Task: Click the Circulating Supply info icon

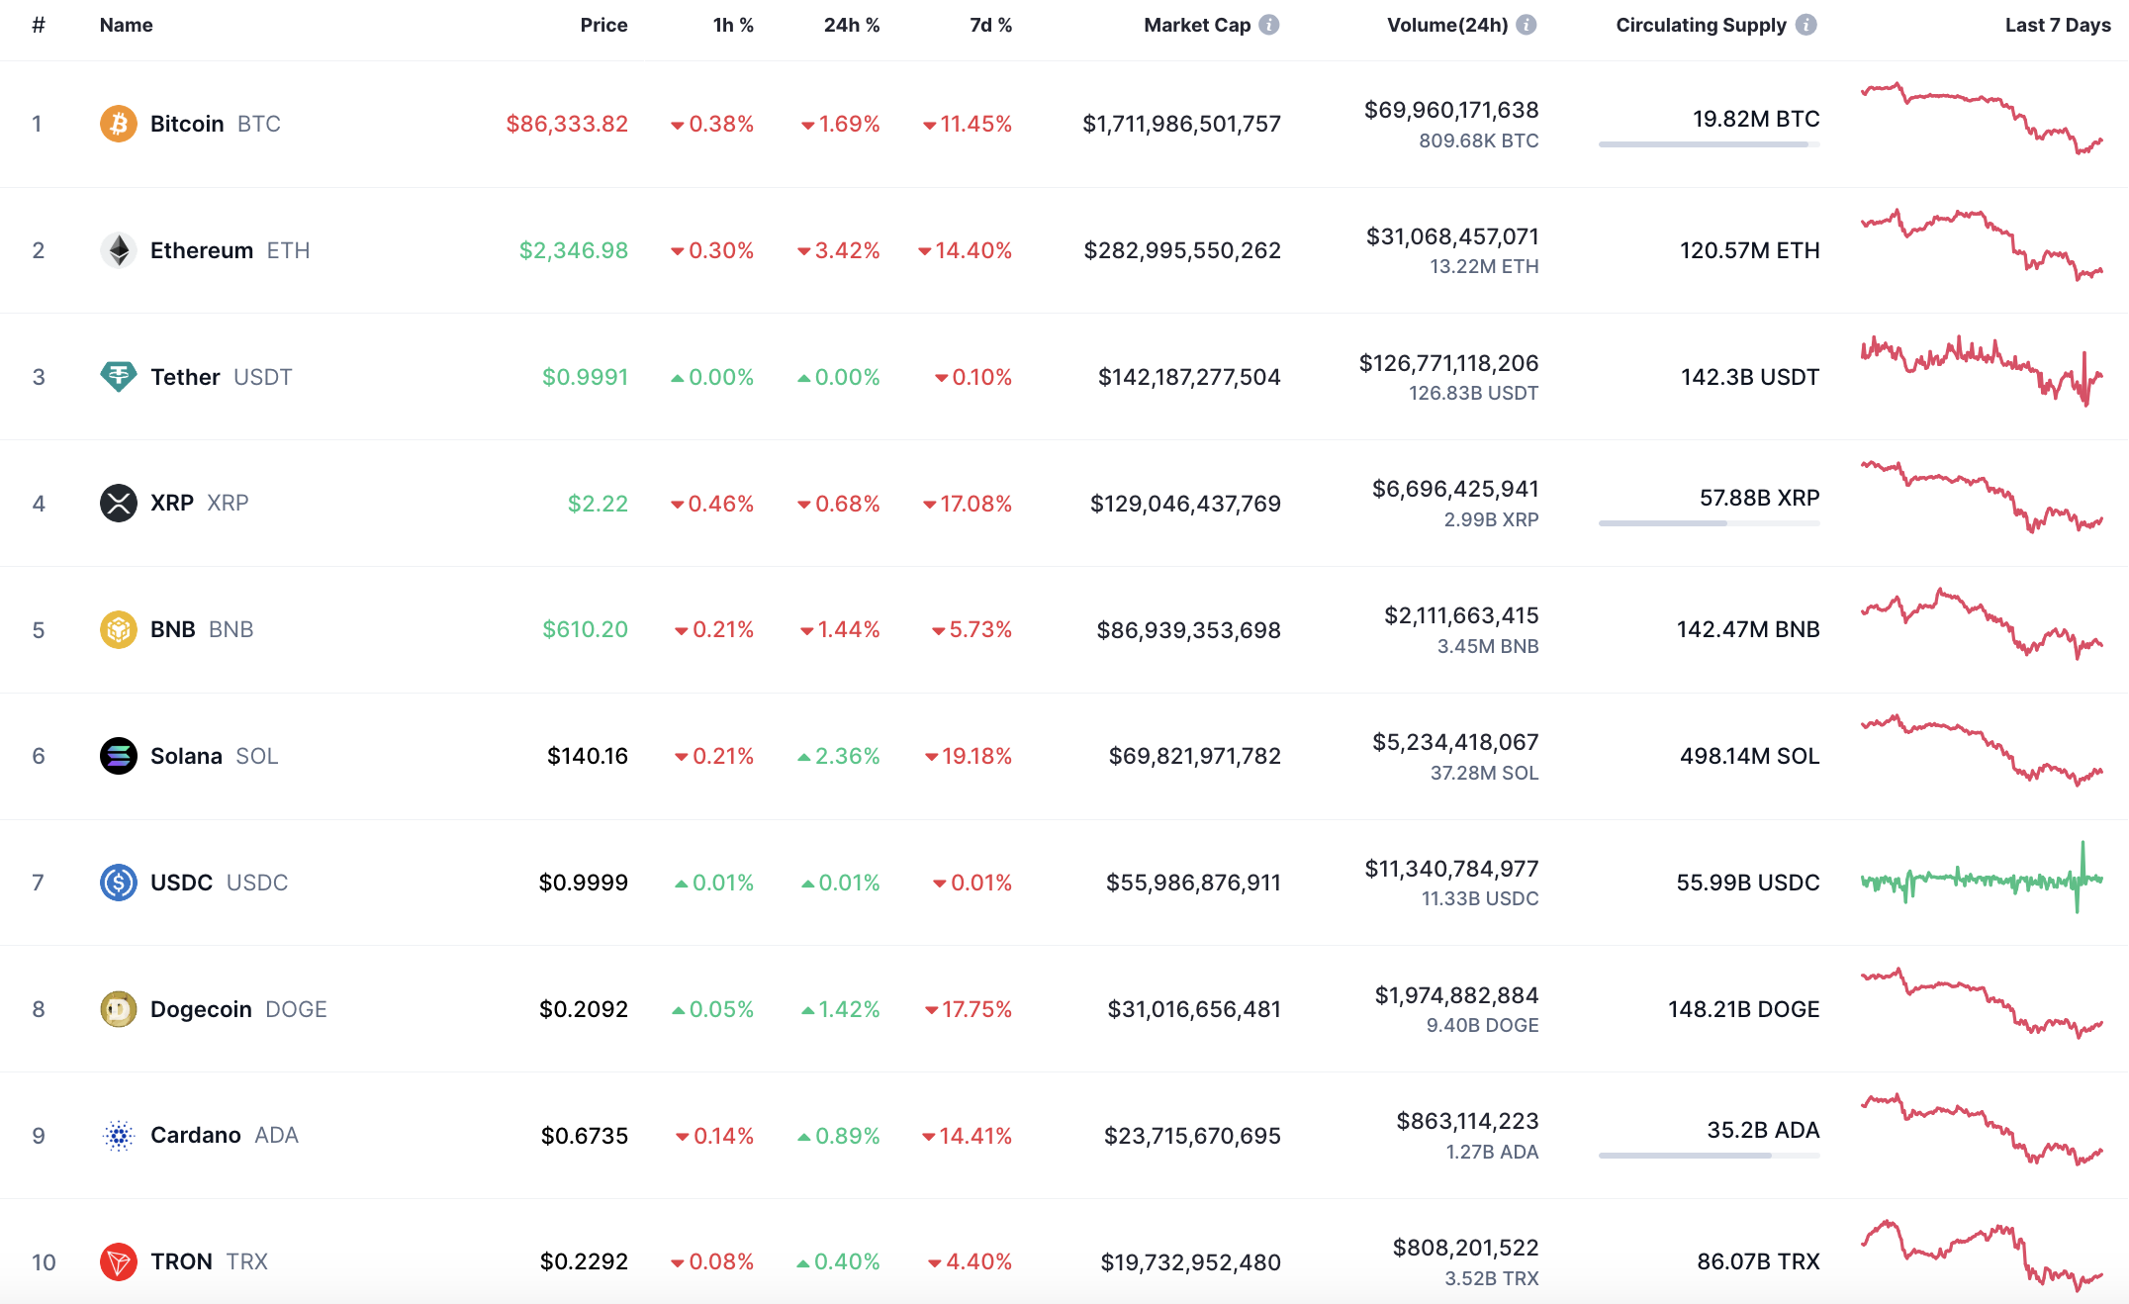Action: pos(1806,25)
